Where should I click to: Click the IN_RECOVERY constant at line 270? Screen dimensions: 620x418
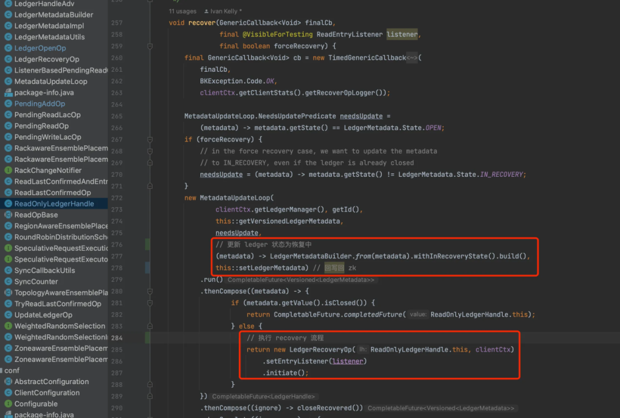tap(501, 175)
